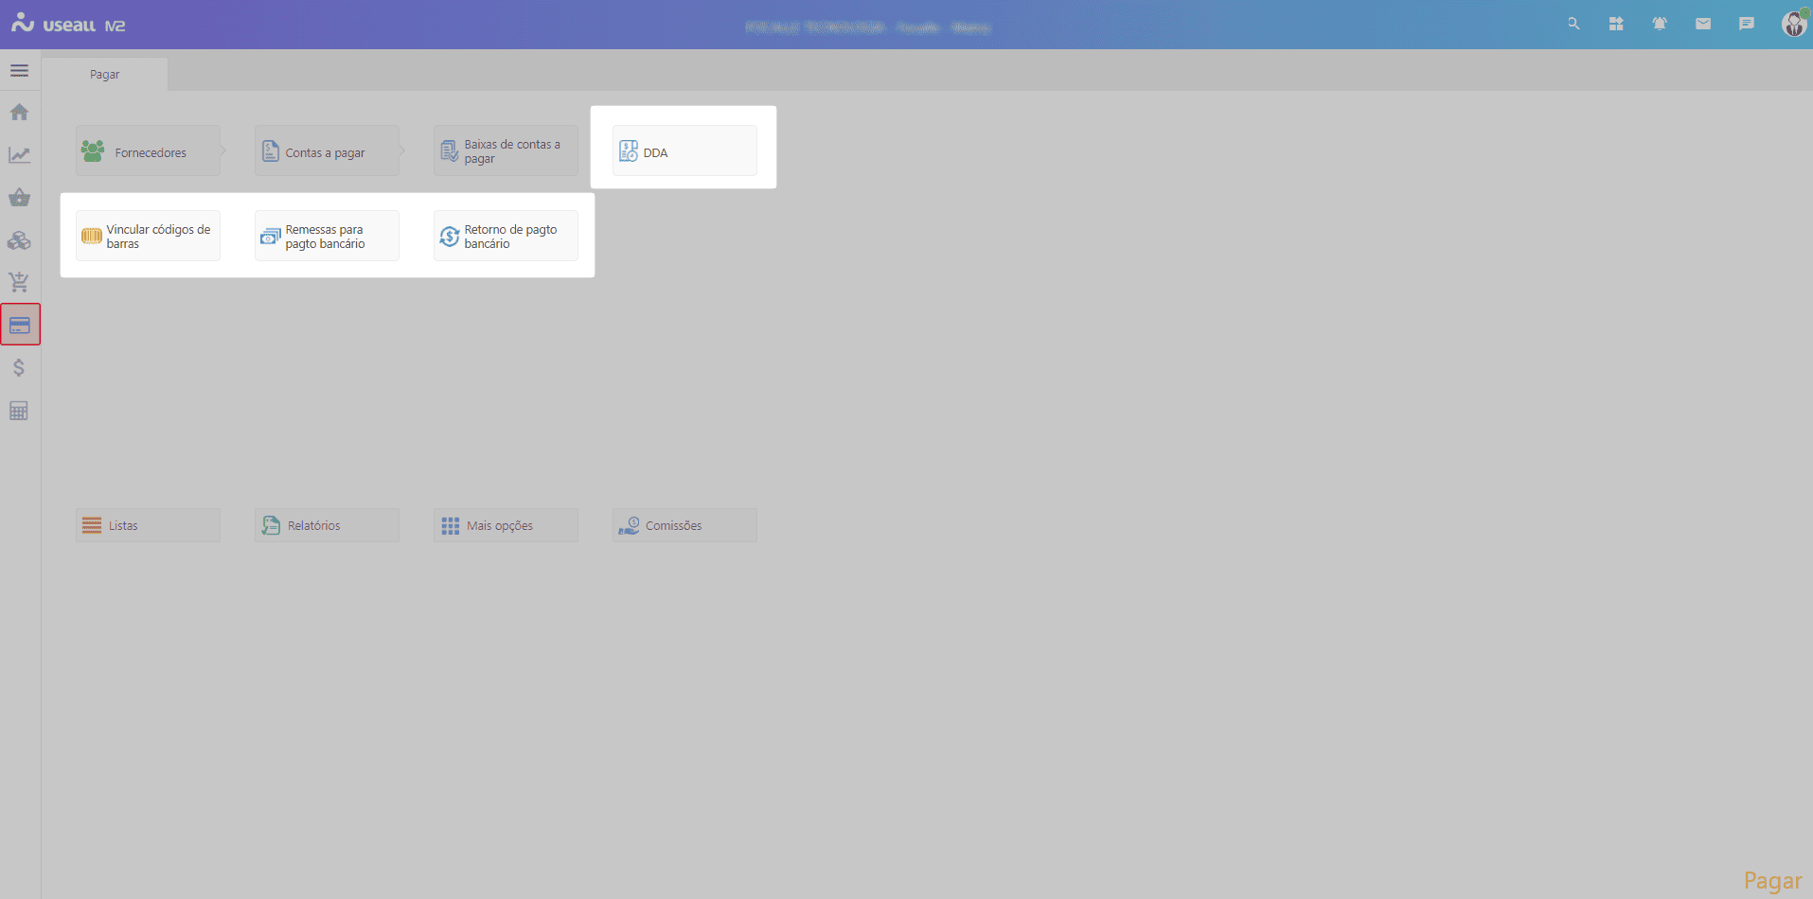Open the Relatórios menu
This screenshot has height=899, width=1813.
coord(327,525)
